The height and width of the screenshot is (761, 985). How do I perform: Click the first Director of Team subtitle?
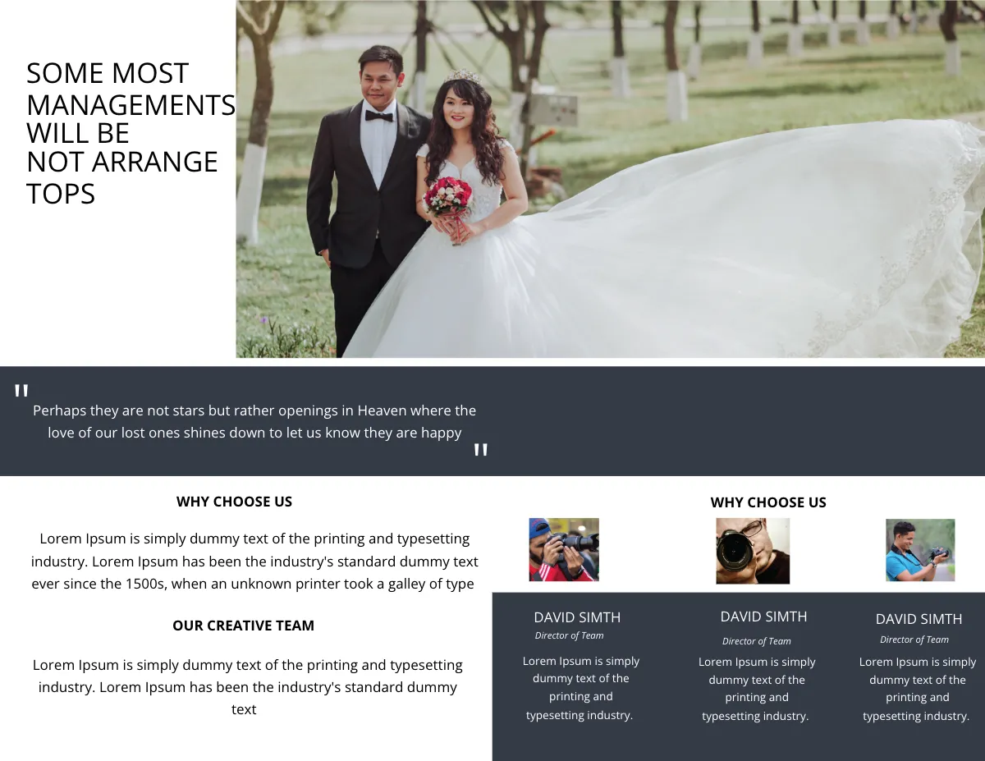[x=570, y=635]
